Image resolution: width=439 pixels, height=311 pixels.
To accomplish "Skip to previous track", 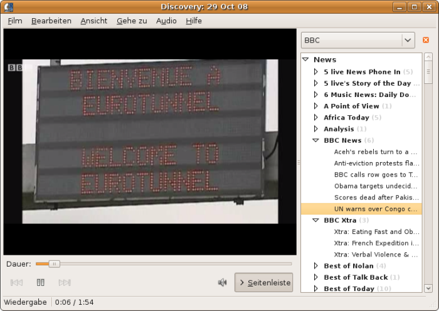I will coord(16,282).
